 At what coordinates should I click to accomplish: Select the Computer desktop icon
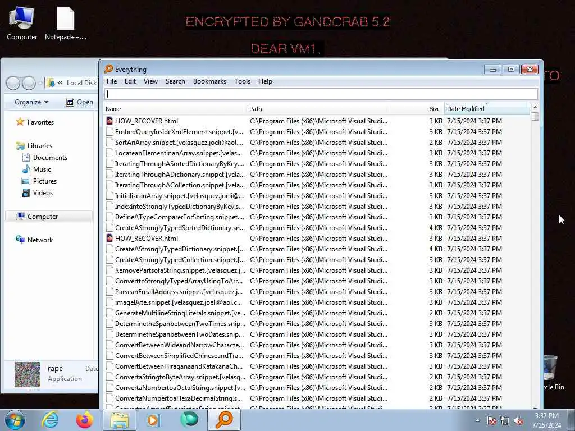(x=22, y=24)
